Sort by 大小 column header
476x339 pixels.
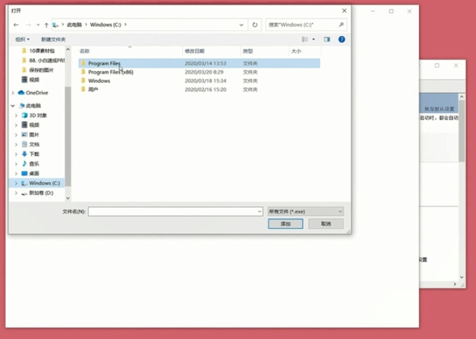click(296, 51)
